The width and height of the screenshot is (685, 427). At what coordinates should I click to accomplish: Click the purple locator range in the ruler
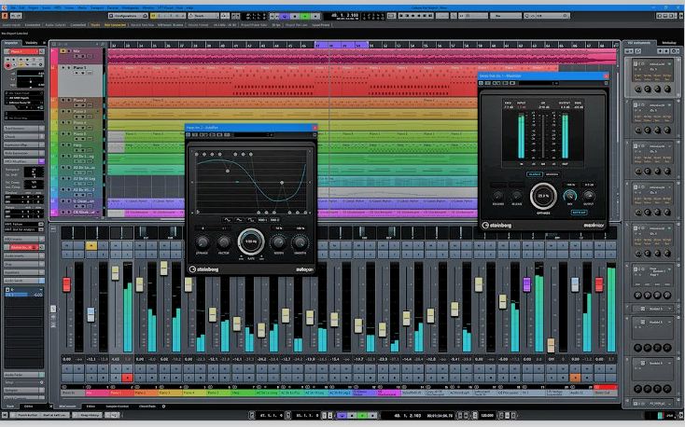(342, 45)
